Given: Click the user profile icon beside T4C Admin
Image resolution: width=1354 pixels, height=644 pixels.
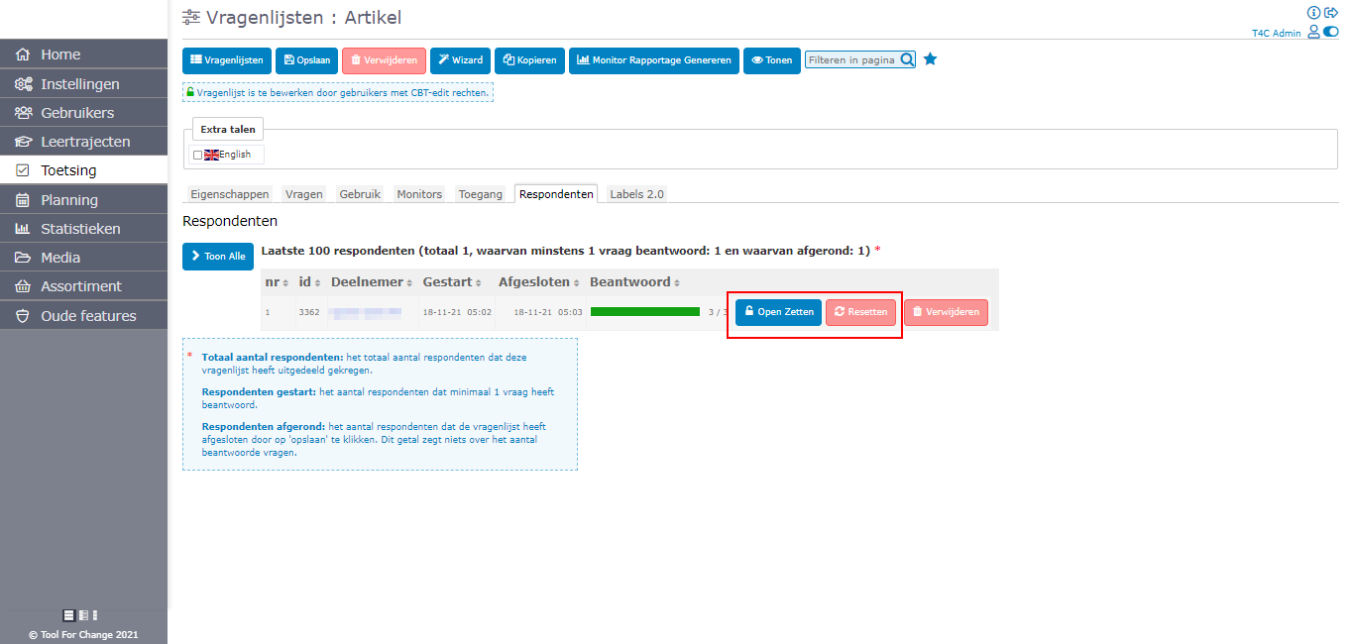Looking at the screenshot, I should tap(1313, 32).
